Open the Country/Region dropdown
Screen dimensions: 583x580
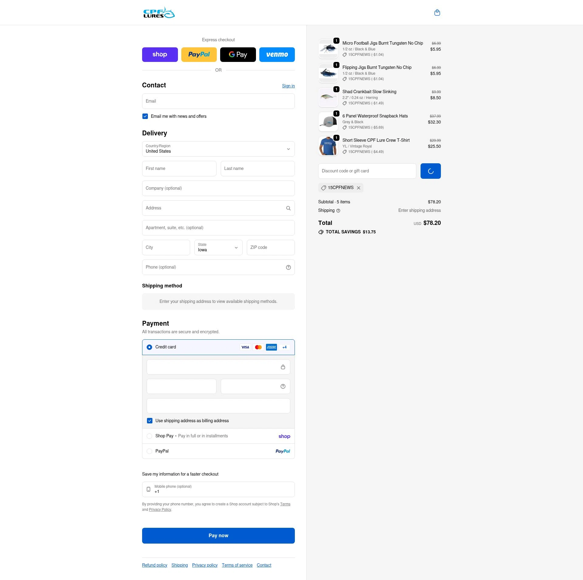pos(218,149)
